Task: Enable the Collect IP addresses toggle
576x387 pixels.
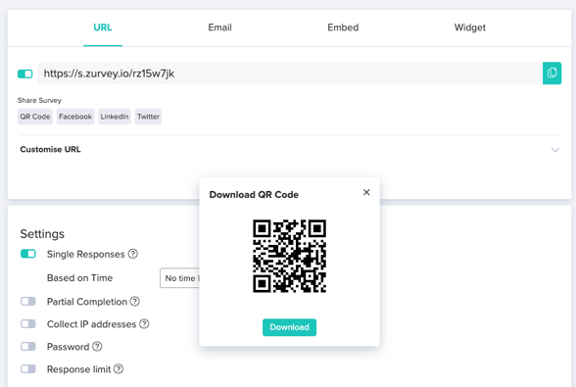Action: [28, 323]
